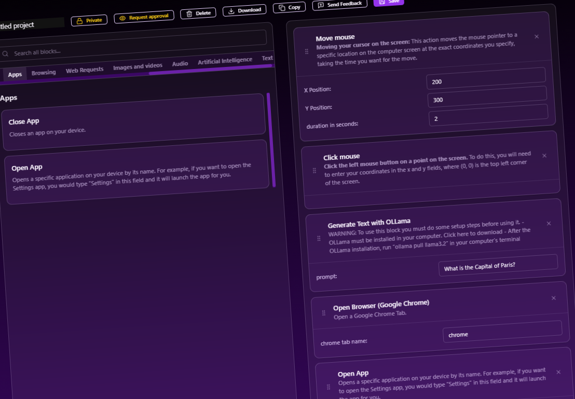Click the OLLama prompt input field
Viewport: 575px width, 399px height.
pyautogui.click(x=498, y=265)
